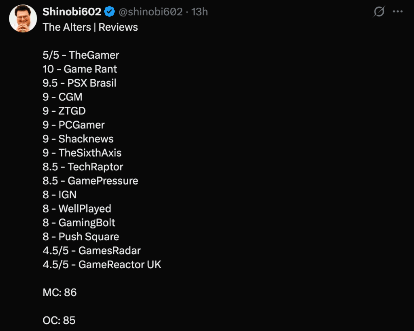This screenshot has height=331, width=414.
Task: Click the "8 - Push Square" line
Action: [81, 237]
